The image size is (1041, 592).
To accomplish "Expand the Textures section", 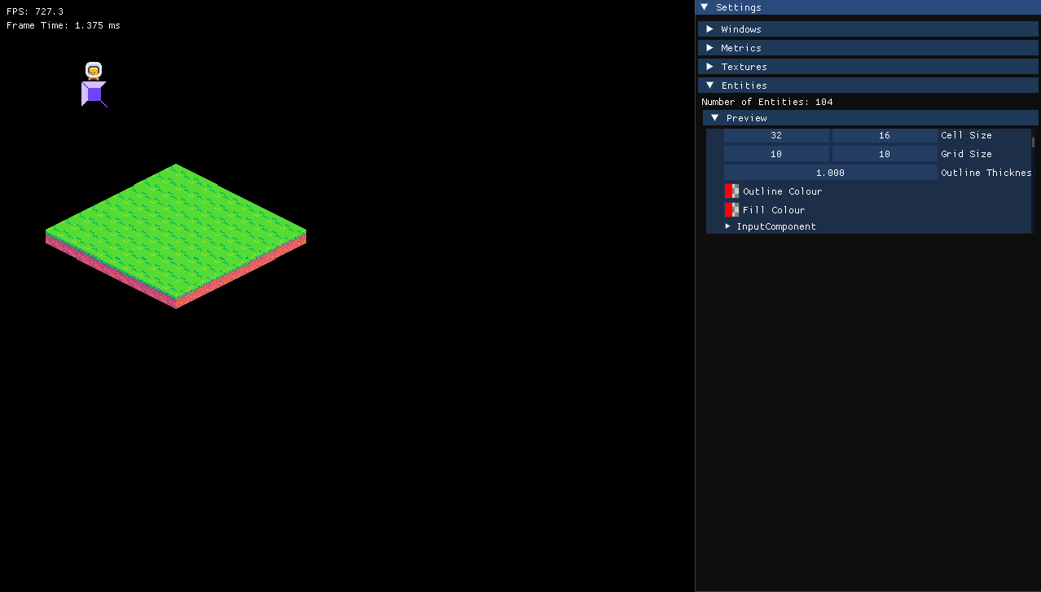I will (x=709, y=67).
